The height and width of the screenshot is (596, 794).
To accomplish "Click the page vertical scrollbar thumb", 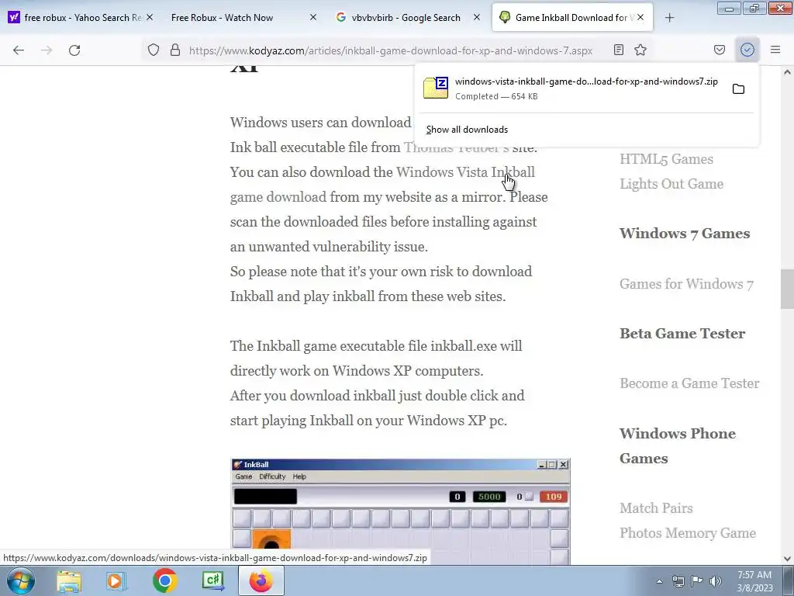I will (787, 289).
